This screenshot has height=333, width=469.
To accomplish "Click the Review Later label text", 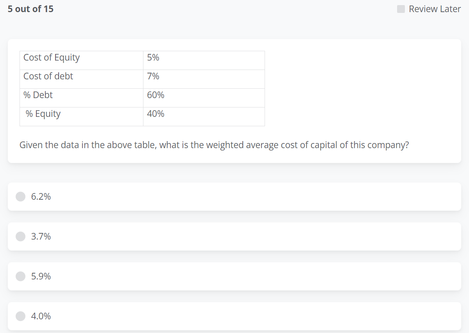I will point(435,9).
